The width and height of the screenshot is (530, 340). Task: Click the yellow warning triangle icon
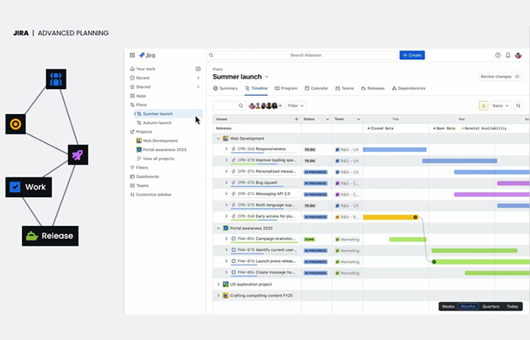coord(483,106)
